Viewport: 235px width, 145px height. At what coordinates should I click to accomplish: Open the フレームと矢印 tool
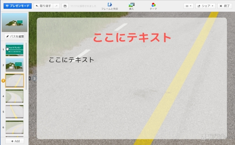pos(110,6)
